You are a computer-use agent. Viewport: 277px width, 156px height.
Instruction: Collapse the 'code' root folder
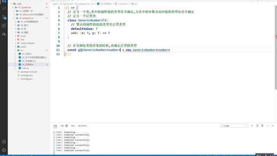pos(12,4)
